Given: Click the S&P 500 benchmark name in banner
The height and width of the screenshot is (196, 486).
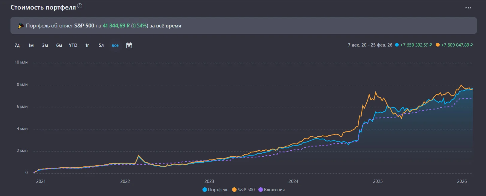Looking at the screenshot, I should pyautogui.click(x=84, y=26).
